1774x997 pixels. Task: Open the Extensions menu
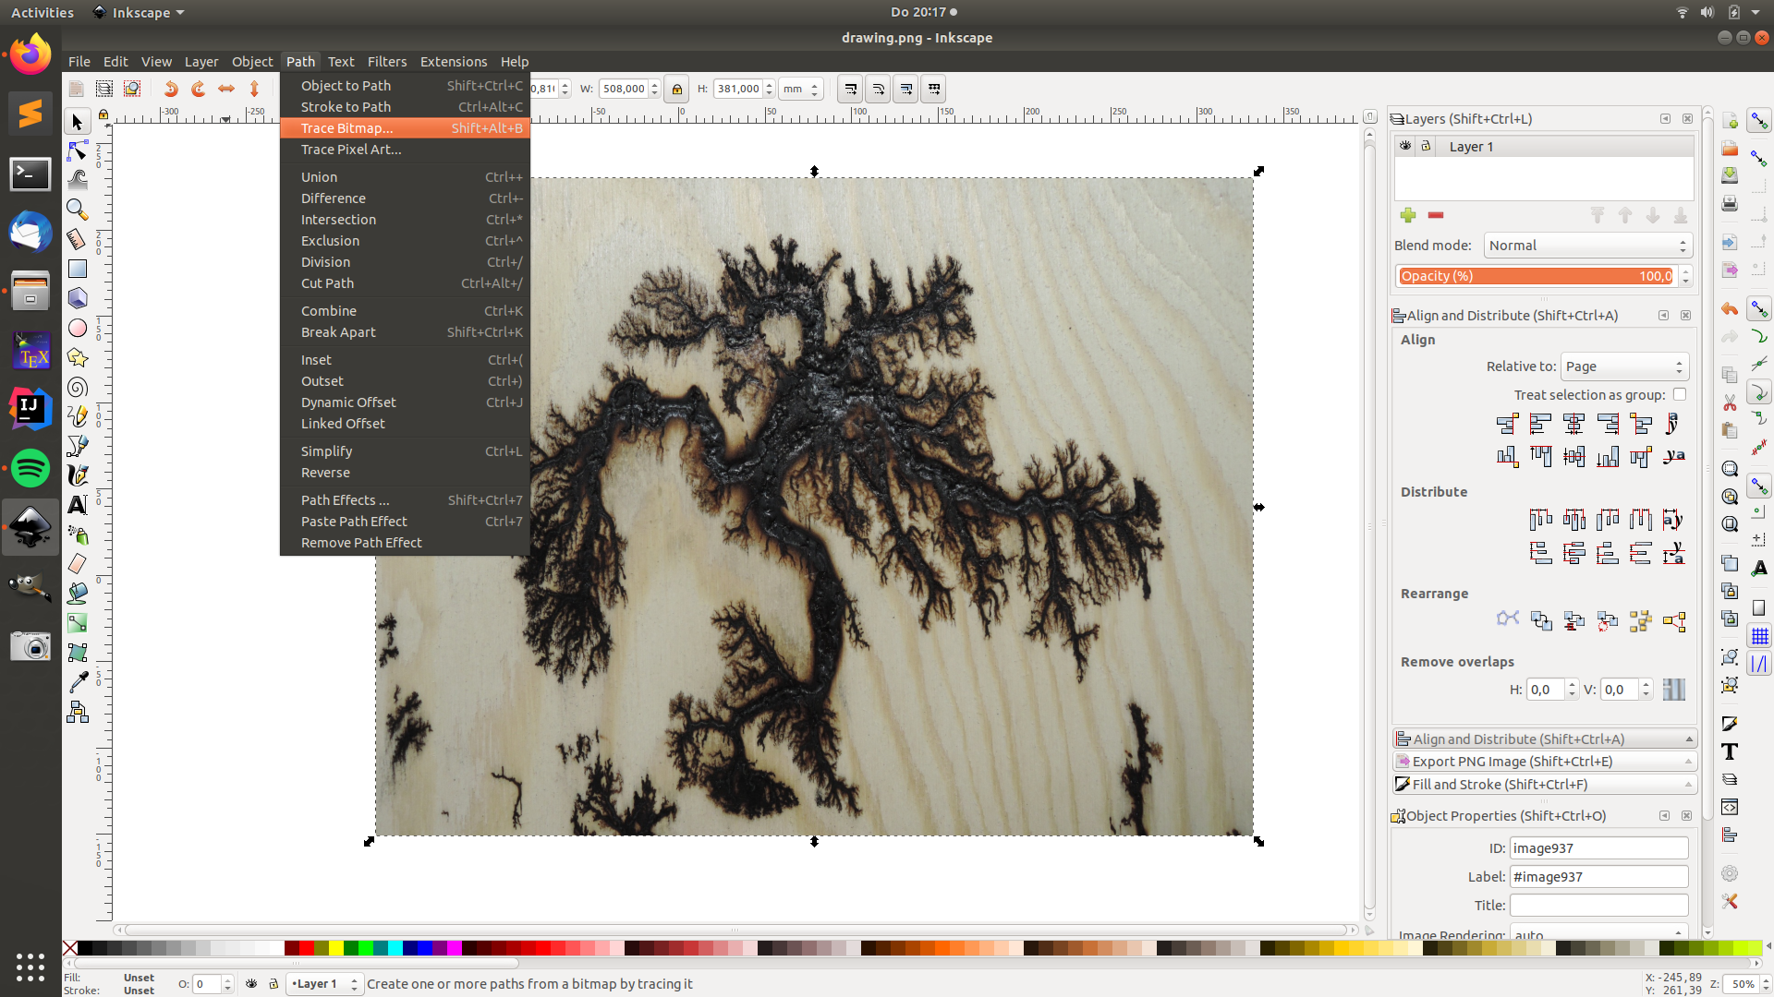(x=453, y=62)
